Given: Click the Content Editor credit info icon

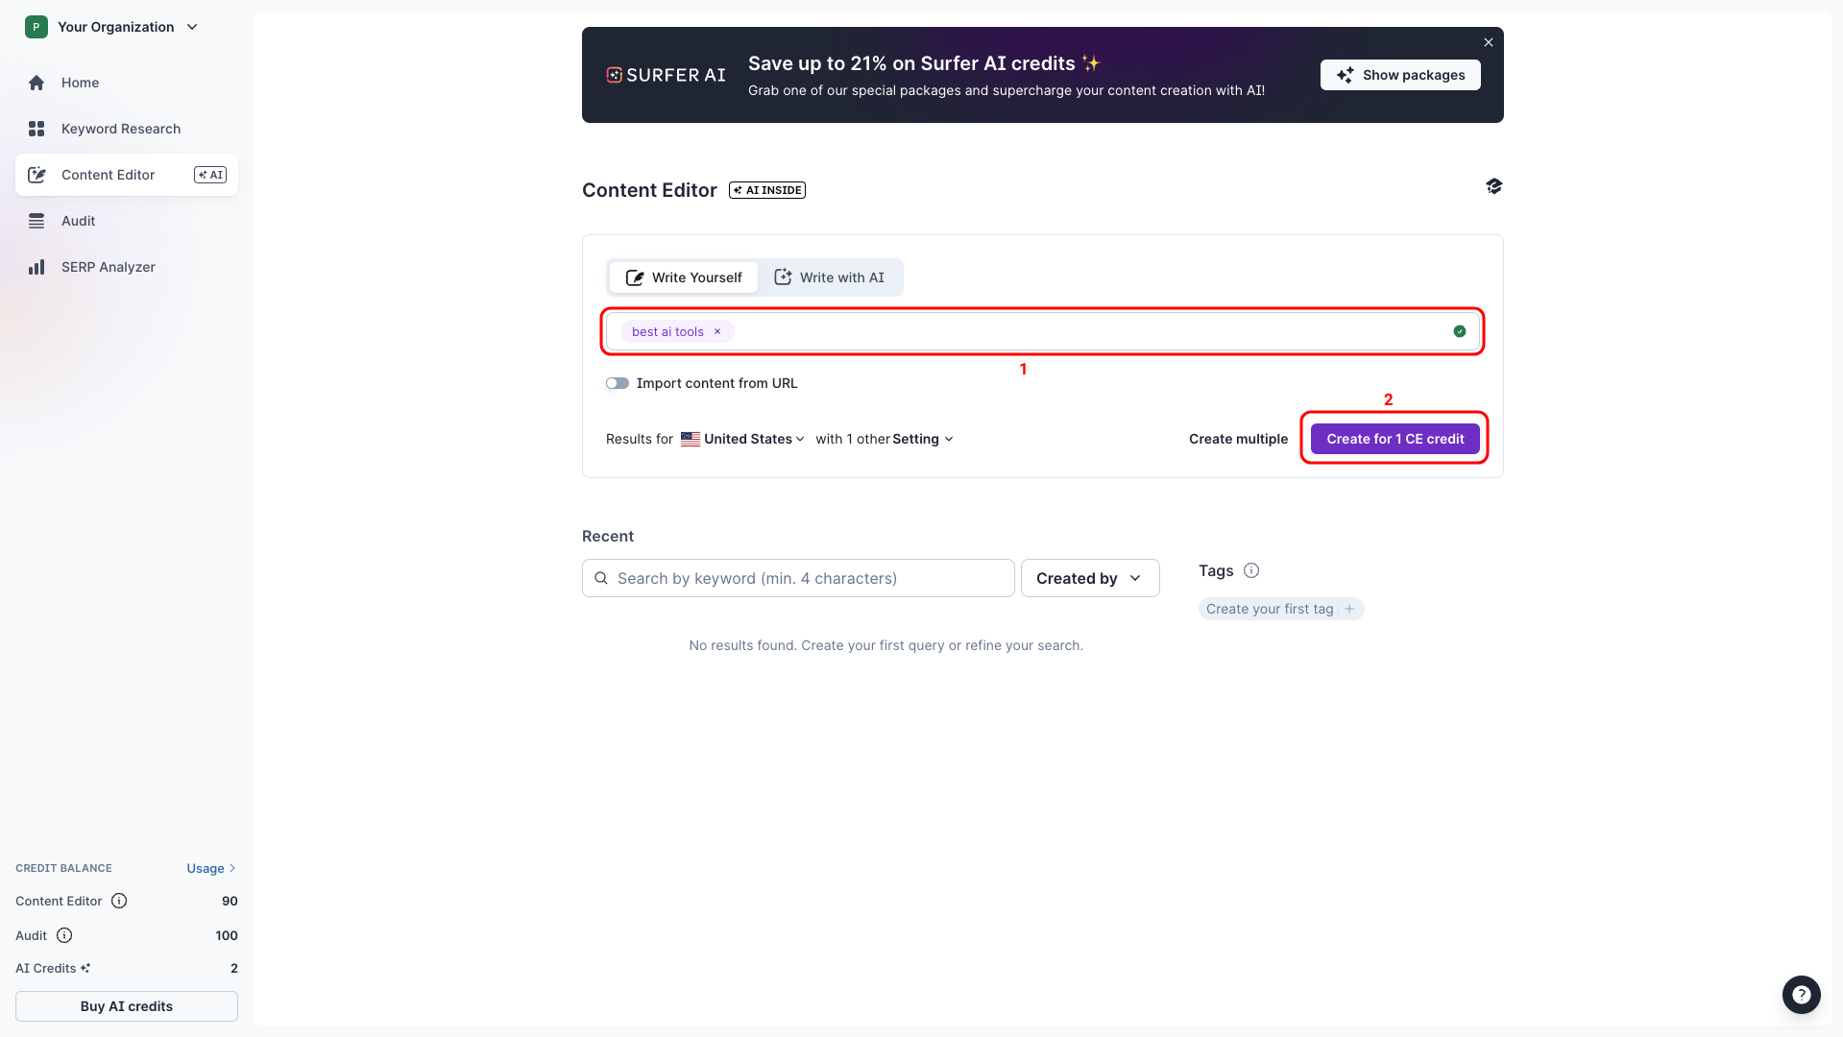Looking at the screenshot, I should (119, 901).
